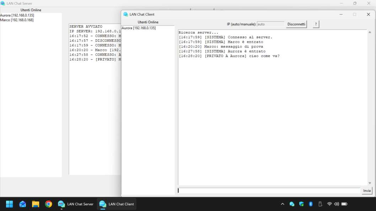This screenshot has height=211, width=376.
Task: Select Marco [192.168.0.168] in server user list
Action: (x=17, y=20)
